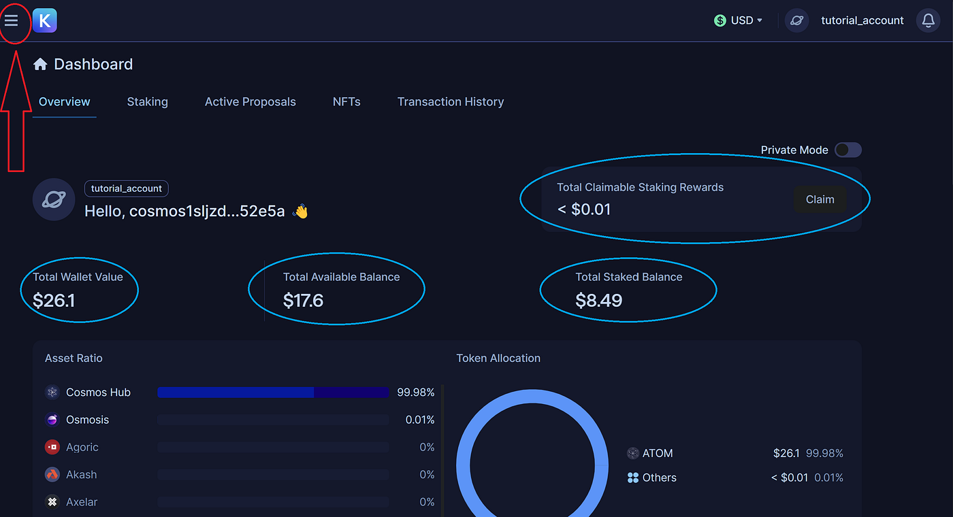Select the Osmosis chain icon

[x=52, y=419]
